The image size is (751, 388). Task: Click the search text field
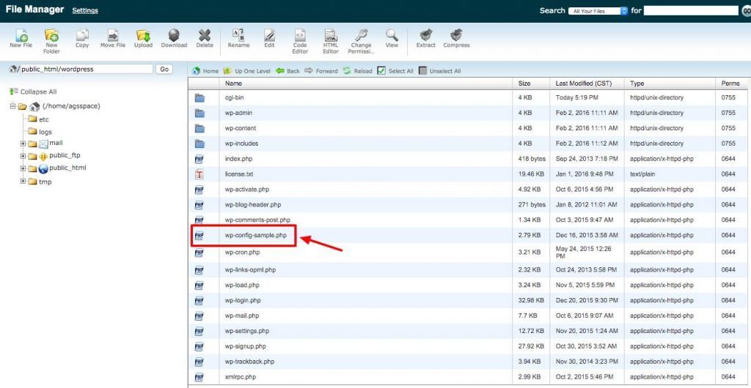[x=691, y=10]
